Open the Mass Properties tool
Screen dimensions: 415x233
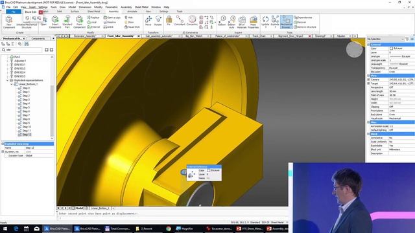pyautogui.click(x=254, y=22)
